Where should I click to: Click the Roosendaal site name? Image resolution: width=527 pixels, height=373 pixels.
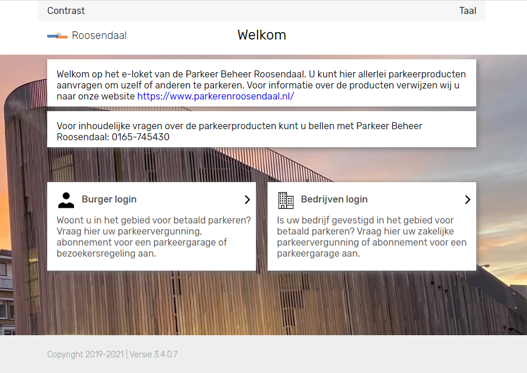click(x=99, y=35)
